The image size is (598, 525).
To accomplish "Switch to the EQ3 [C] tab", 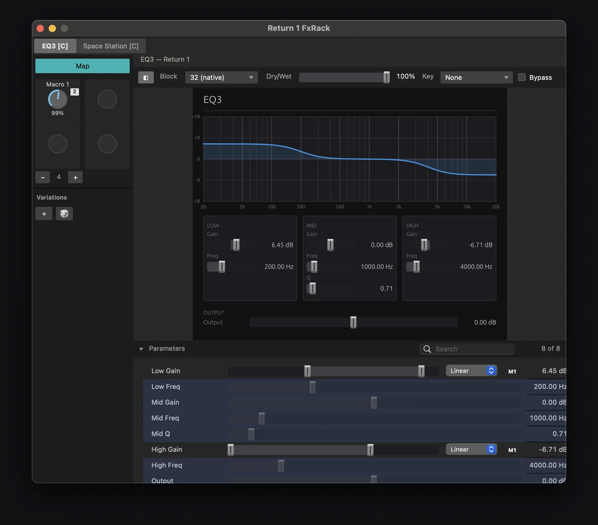I will click(x=55, y=46).
